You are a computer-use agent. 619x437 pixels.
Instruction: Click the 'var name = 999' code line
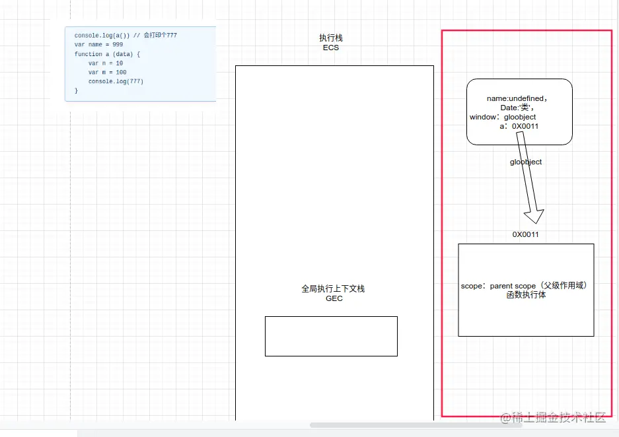98,45
